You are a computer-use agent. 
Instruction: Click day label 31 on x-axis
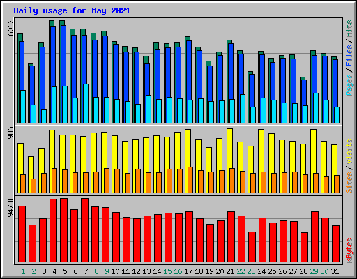[335, 271]
